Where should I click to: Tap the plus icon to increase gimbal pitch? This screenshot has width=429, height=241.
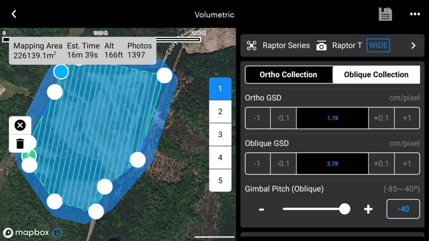tap(368, 209)
